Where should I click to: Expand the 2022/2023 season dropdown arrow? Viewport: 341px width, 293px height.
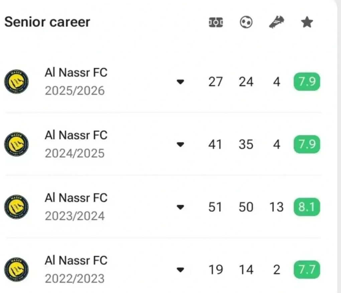(181, 270)
